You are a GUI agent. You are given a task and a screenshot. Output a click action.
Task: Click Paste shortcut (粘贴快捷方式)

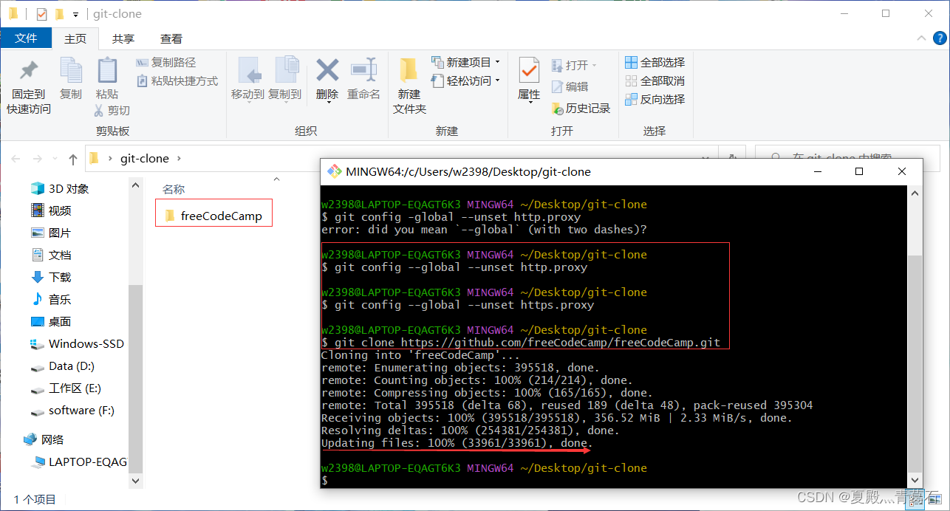177,81
